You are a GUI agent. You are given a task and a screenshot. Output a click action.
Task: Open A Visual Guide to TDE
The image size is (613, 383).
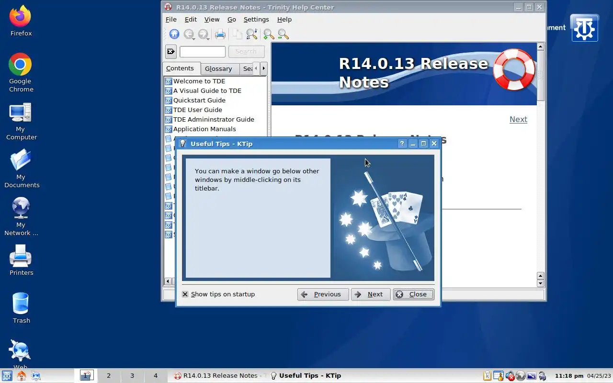[x=207, y=91]
